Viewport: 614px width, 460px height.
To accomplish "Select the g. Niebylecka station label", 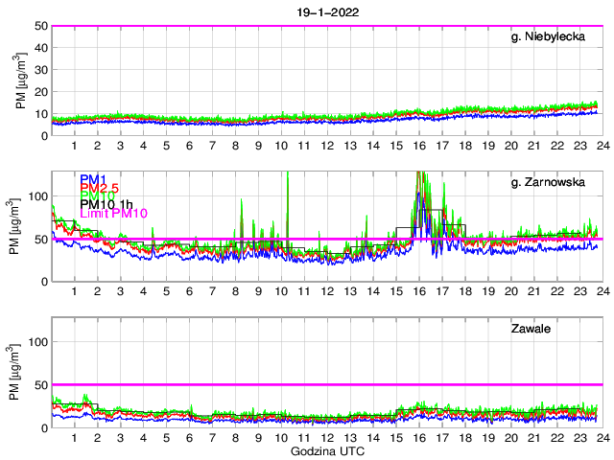I will (555, 37).
